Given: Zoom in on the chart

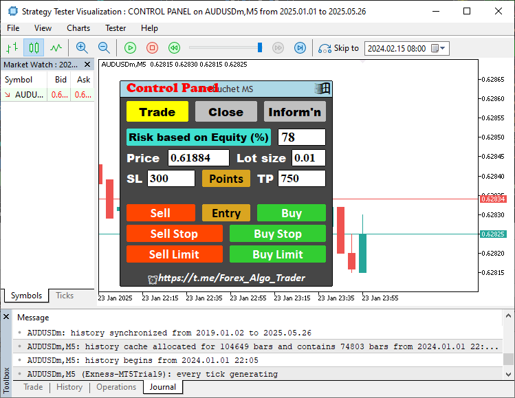Looking at the screenshot, I should [x=82, y=48].
